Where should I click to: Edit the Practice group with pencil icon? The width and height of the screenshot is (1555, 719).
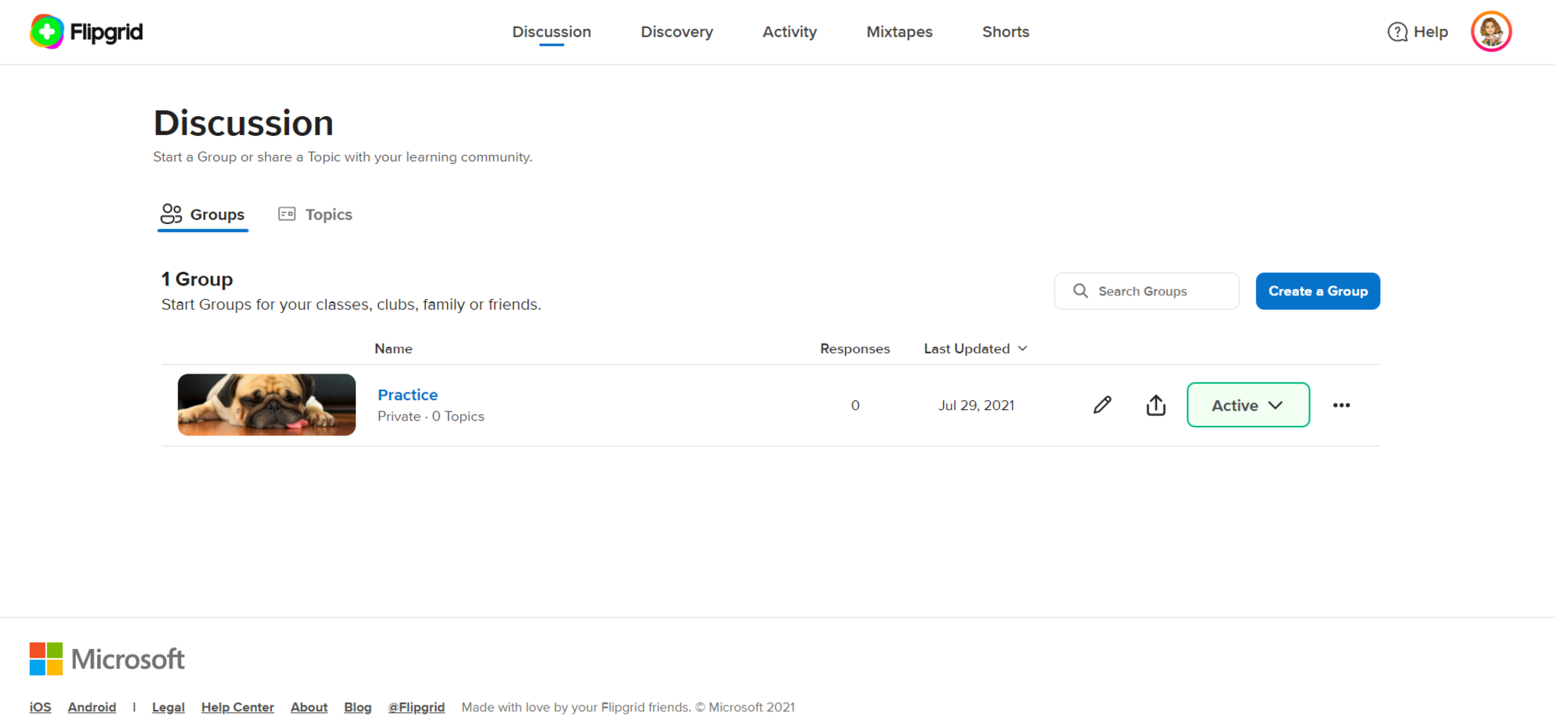pyautogui.click(x=1102, y=405)
